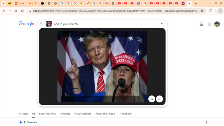This screenshot has width=224, height=126.
Task: Switch to the maroon 'a' icon tab
Action: pos(183,4)
